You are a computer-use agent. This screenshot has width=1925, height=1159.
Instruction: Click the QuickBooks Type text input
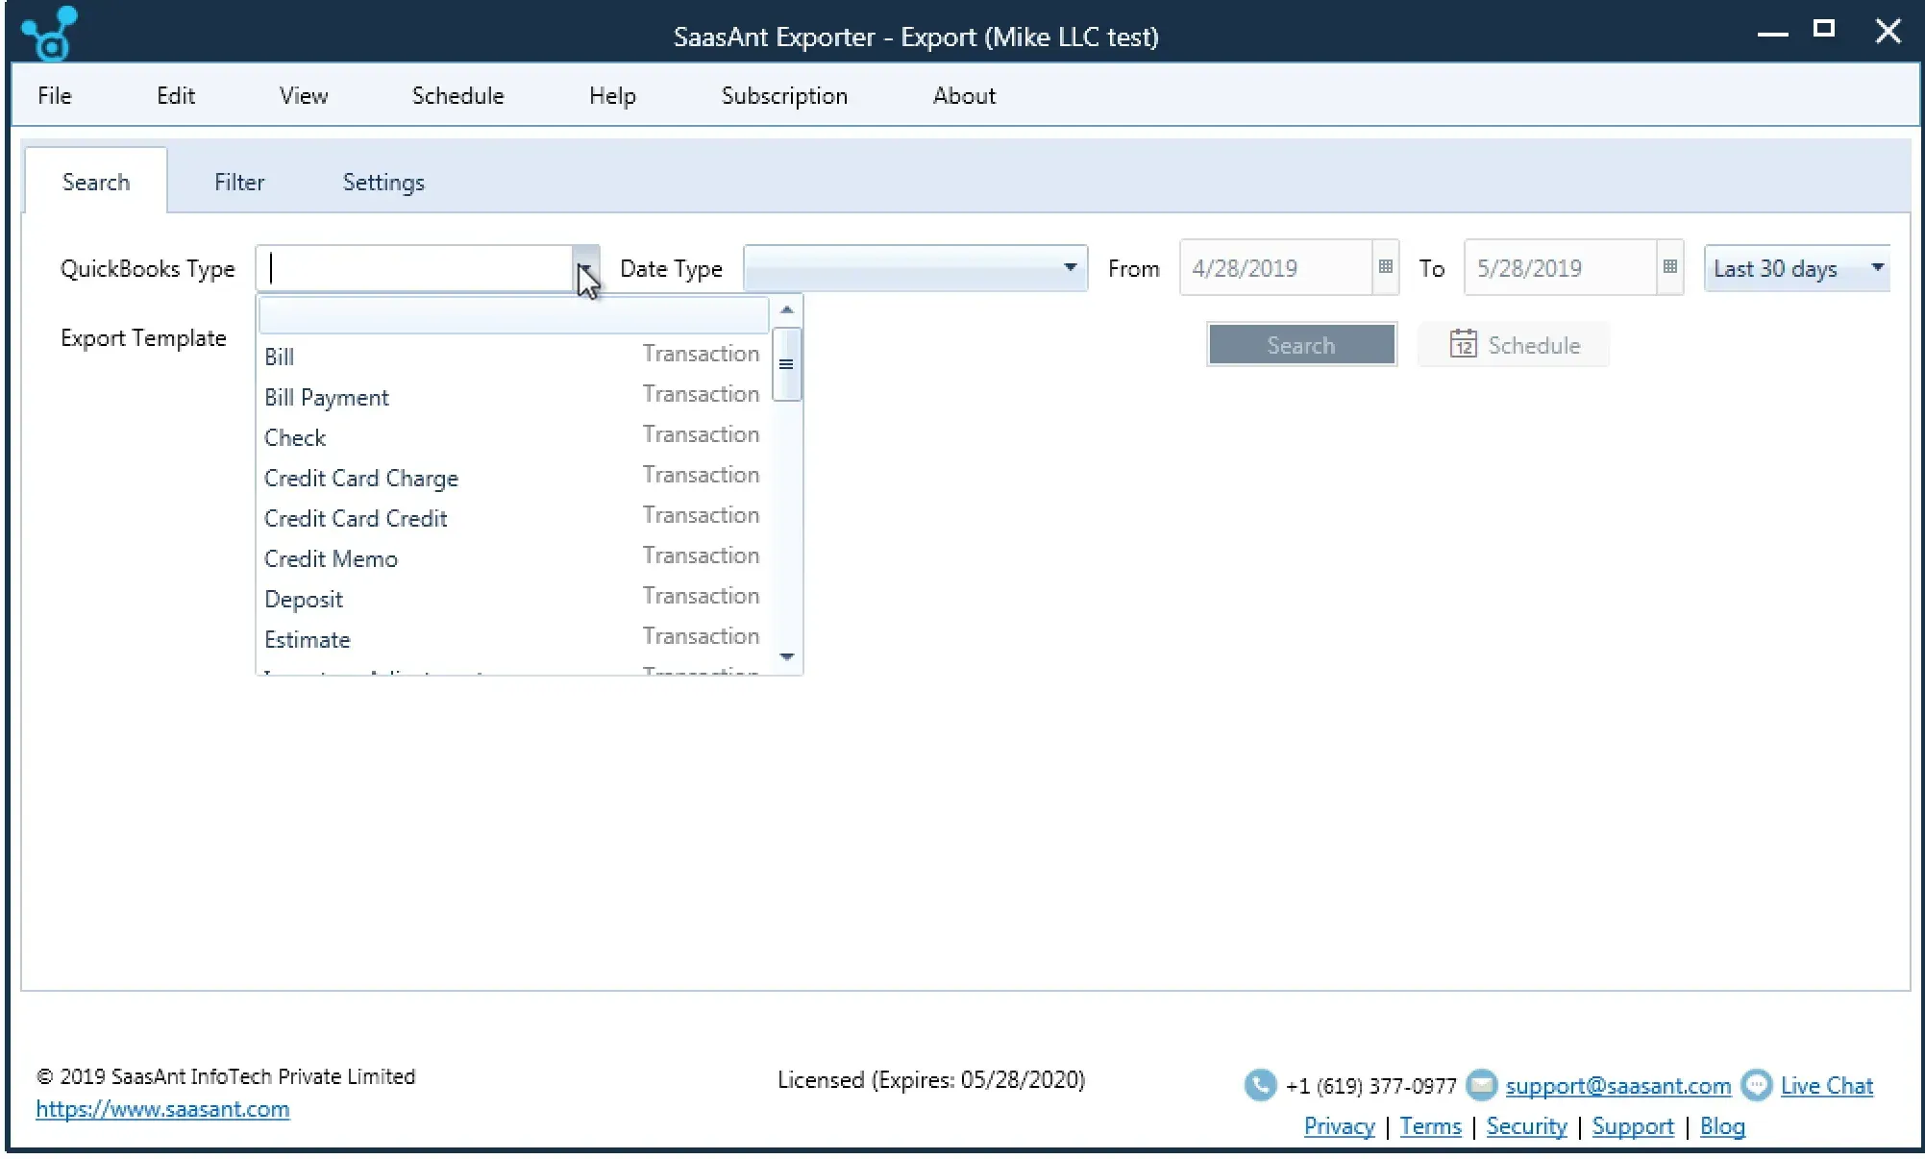(415, 268)
